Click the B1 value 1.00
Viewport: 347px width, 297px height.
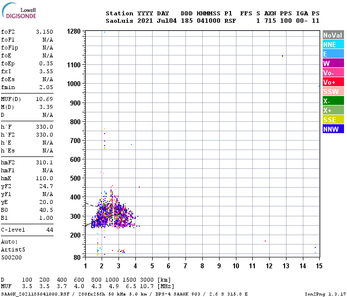point(46,218)
